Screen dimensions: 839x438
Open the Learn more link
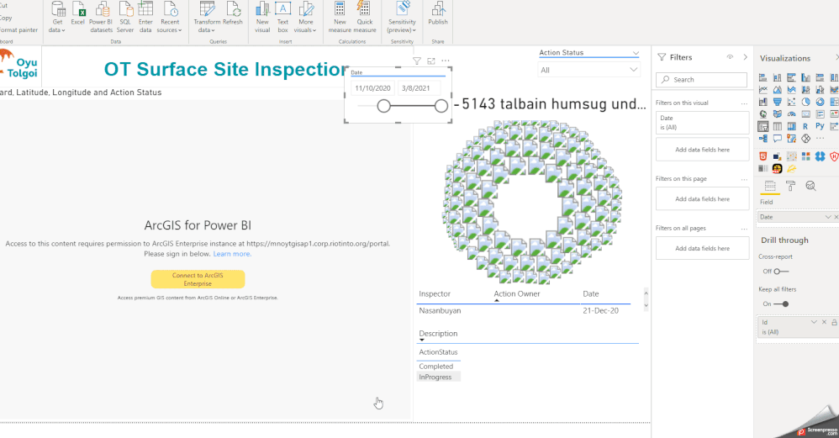pyautogui.click(x=232, y=254)
